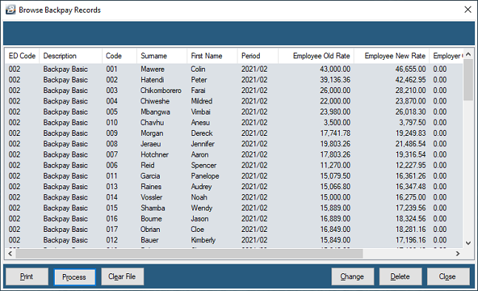
Task: Click new rate value 18,324.56
Action: click(x=411, y=219)
